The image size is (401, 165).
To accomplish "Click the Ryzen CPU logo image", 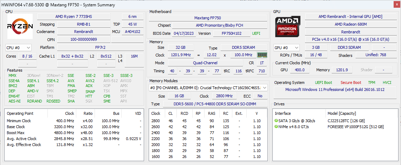I will pos(20,26).
